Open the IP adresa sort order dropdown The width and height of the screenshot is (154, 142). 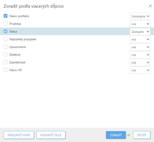coord(140,24)
